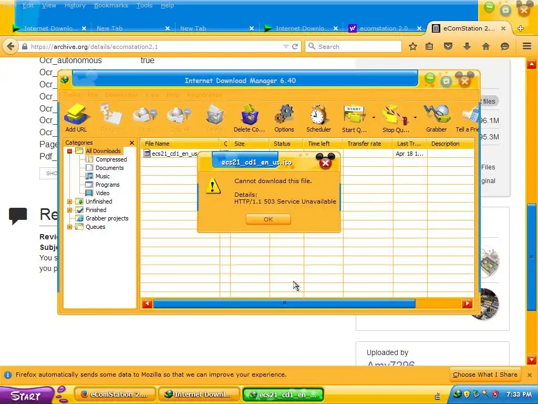
Task: Click File Name column header
Action: [180, 144]
